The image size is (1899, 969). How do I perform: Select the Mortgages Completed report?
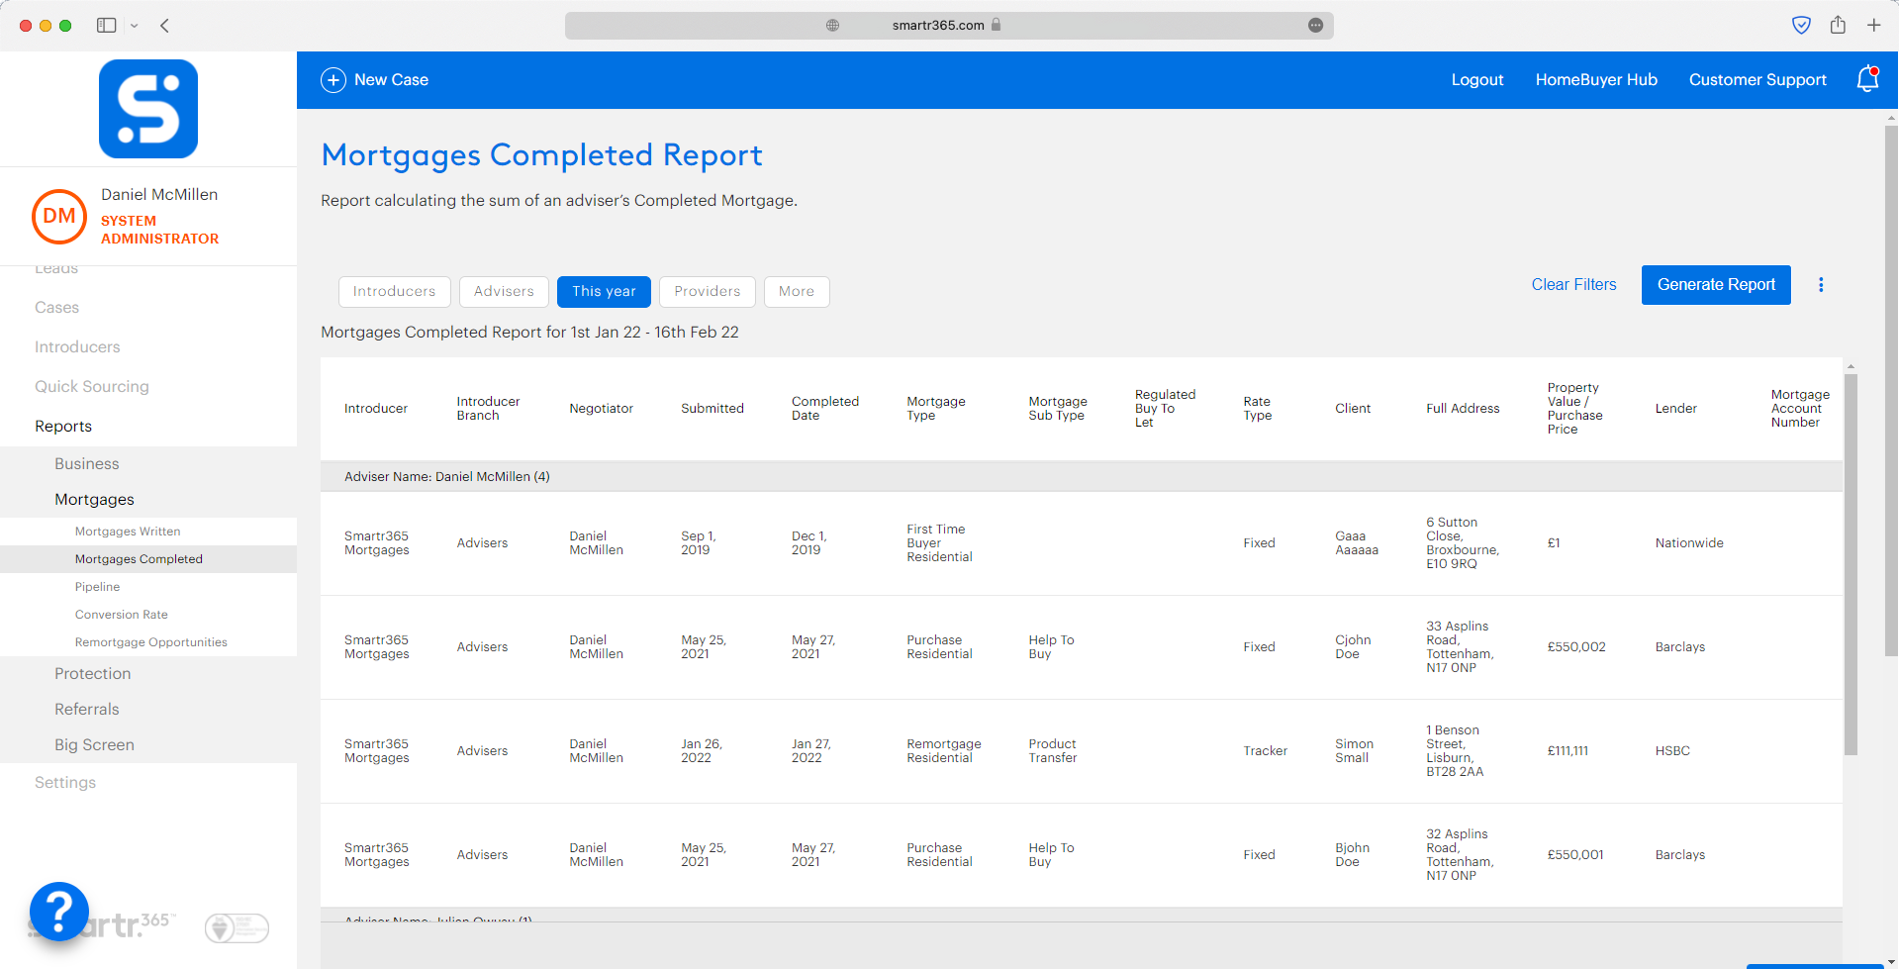click(x=139, y=559)
